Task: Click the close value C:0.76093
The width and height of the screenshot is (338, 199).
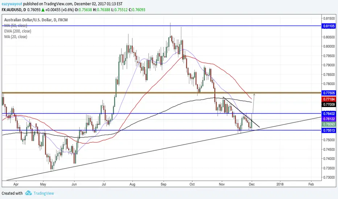Action: pyautogui.click(x=137, y=10)
